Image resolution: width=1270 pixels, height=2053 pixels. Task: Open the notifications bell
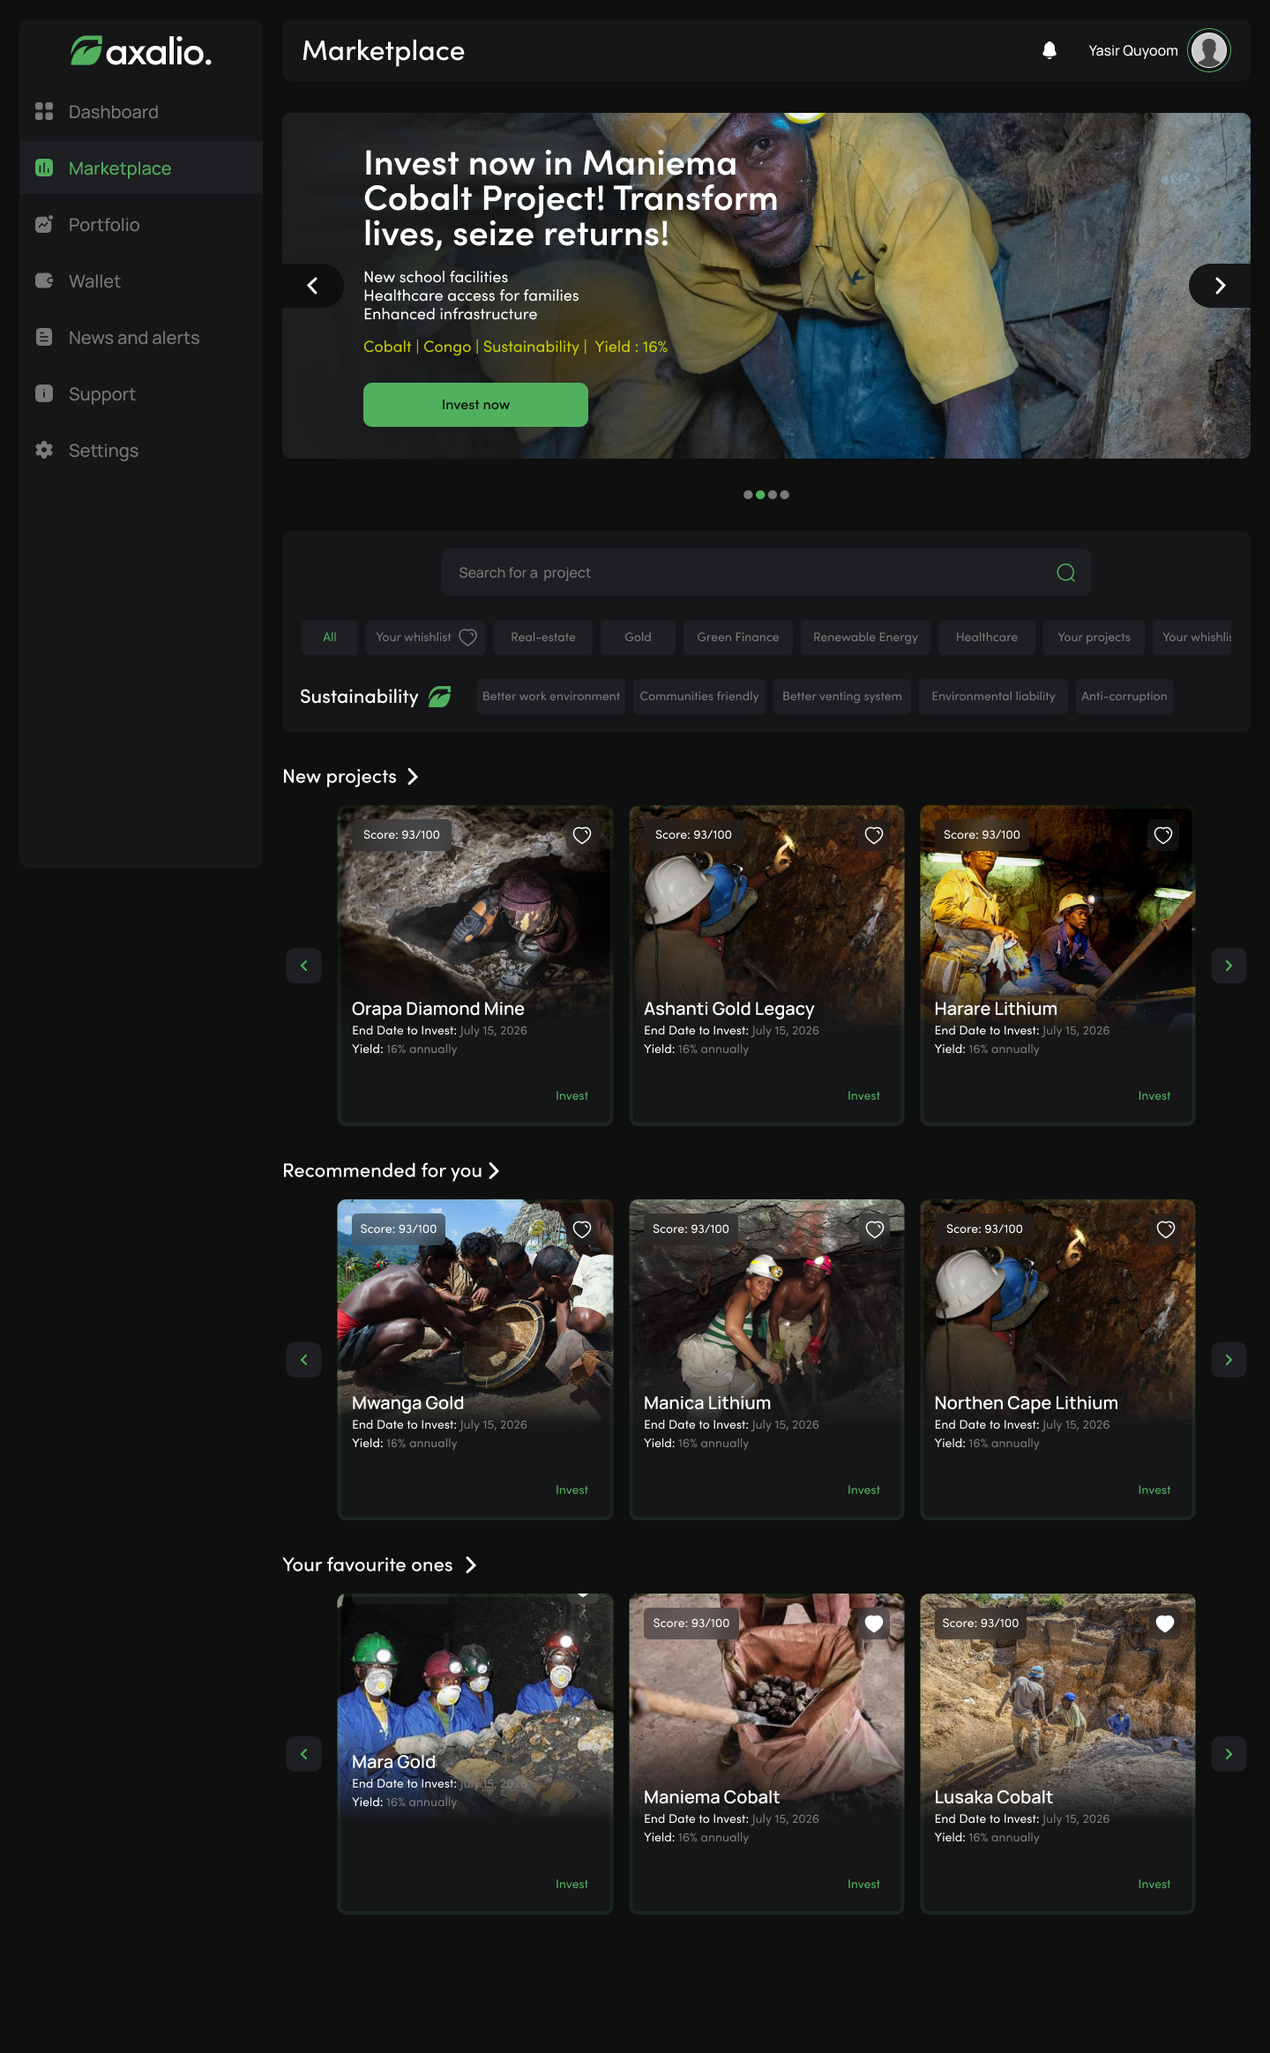click(x=1050, y=50)
